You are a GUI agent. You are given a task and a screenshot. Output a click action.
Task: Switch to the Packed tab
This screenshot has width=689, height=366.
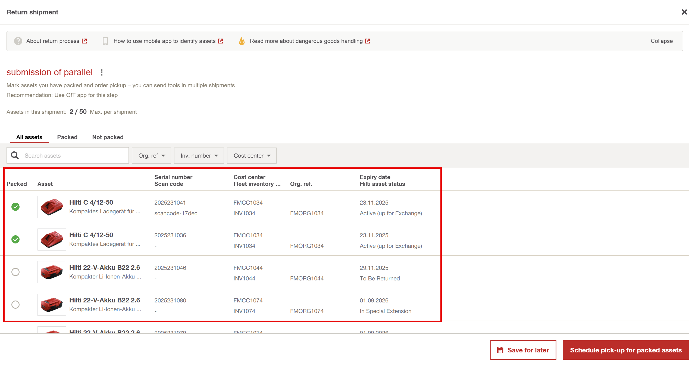(67, 137)
